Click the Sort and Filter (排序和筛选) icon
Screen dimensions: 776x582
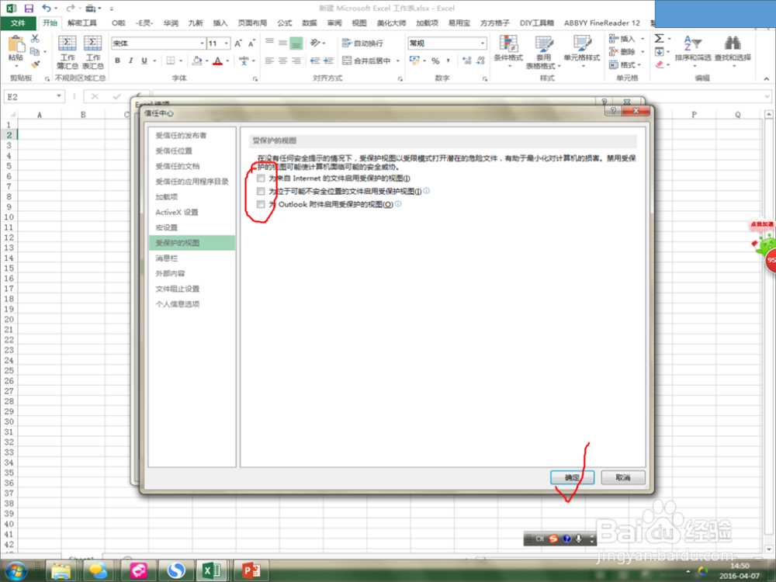click(692, 43)
